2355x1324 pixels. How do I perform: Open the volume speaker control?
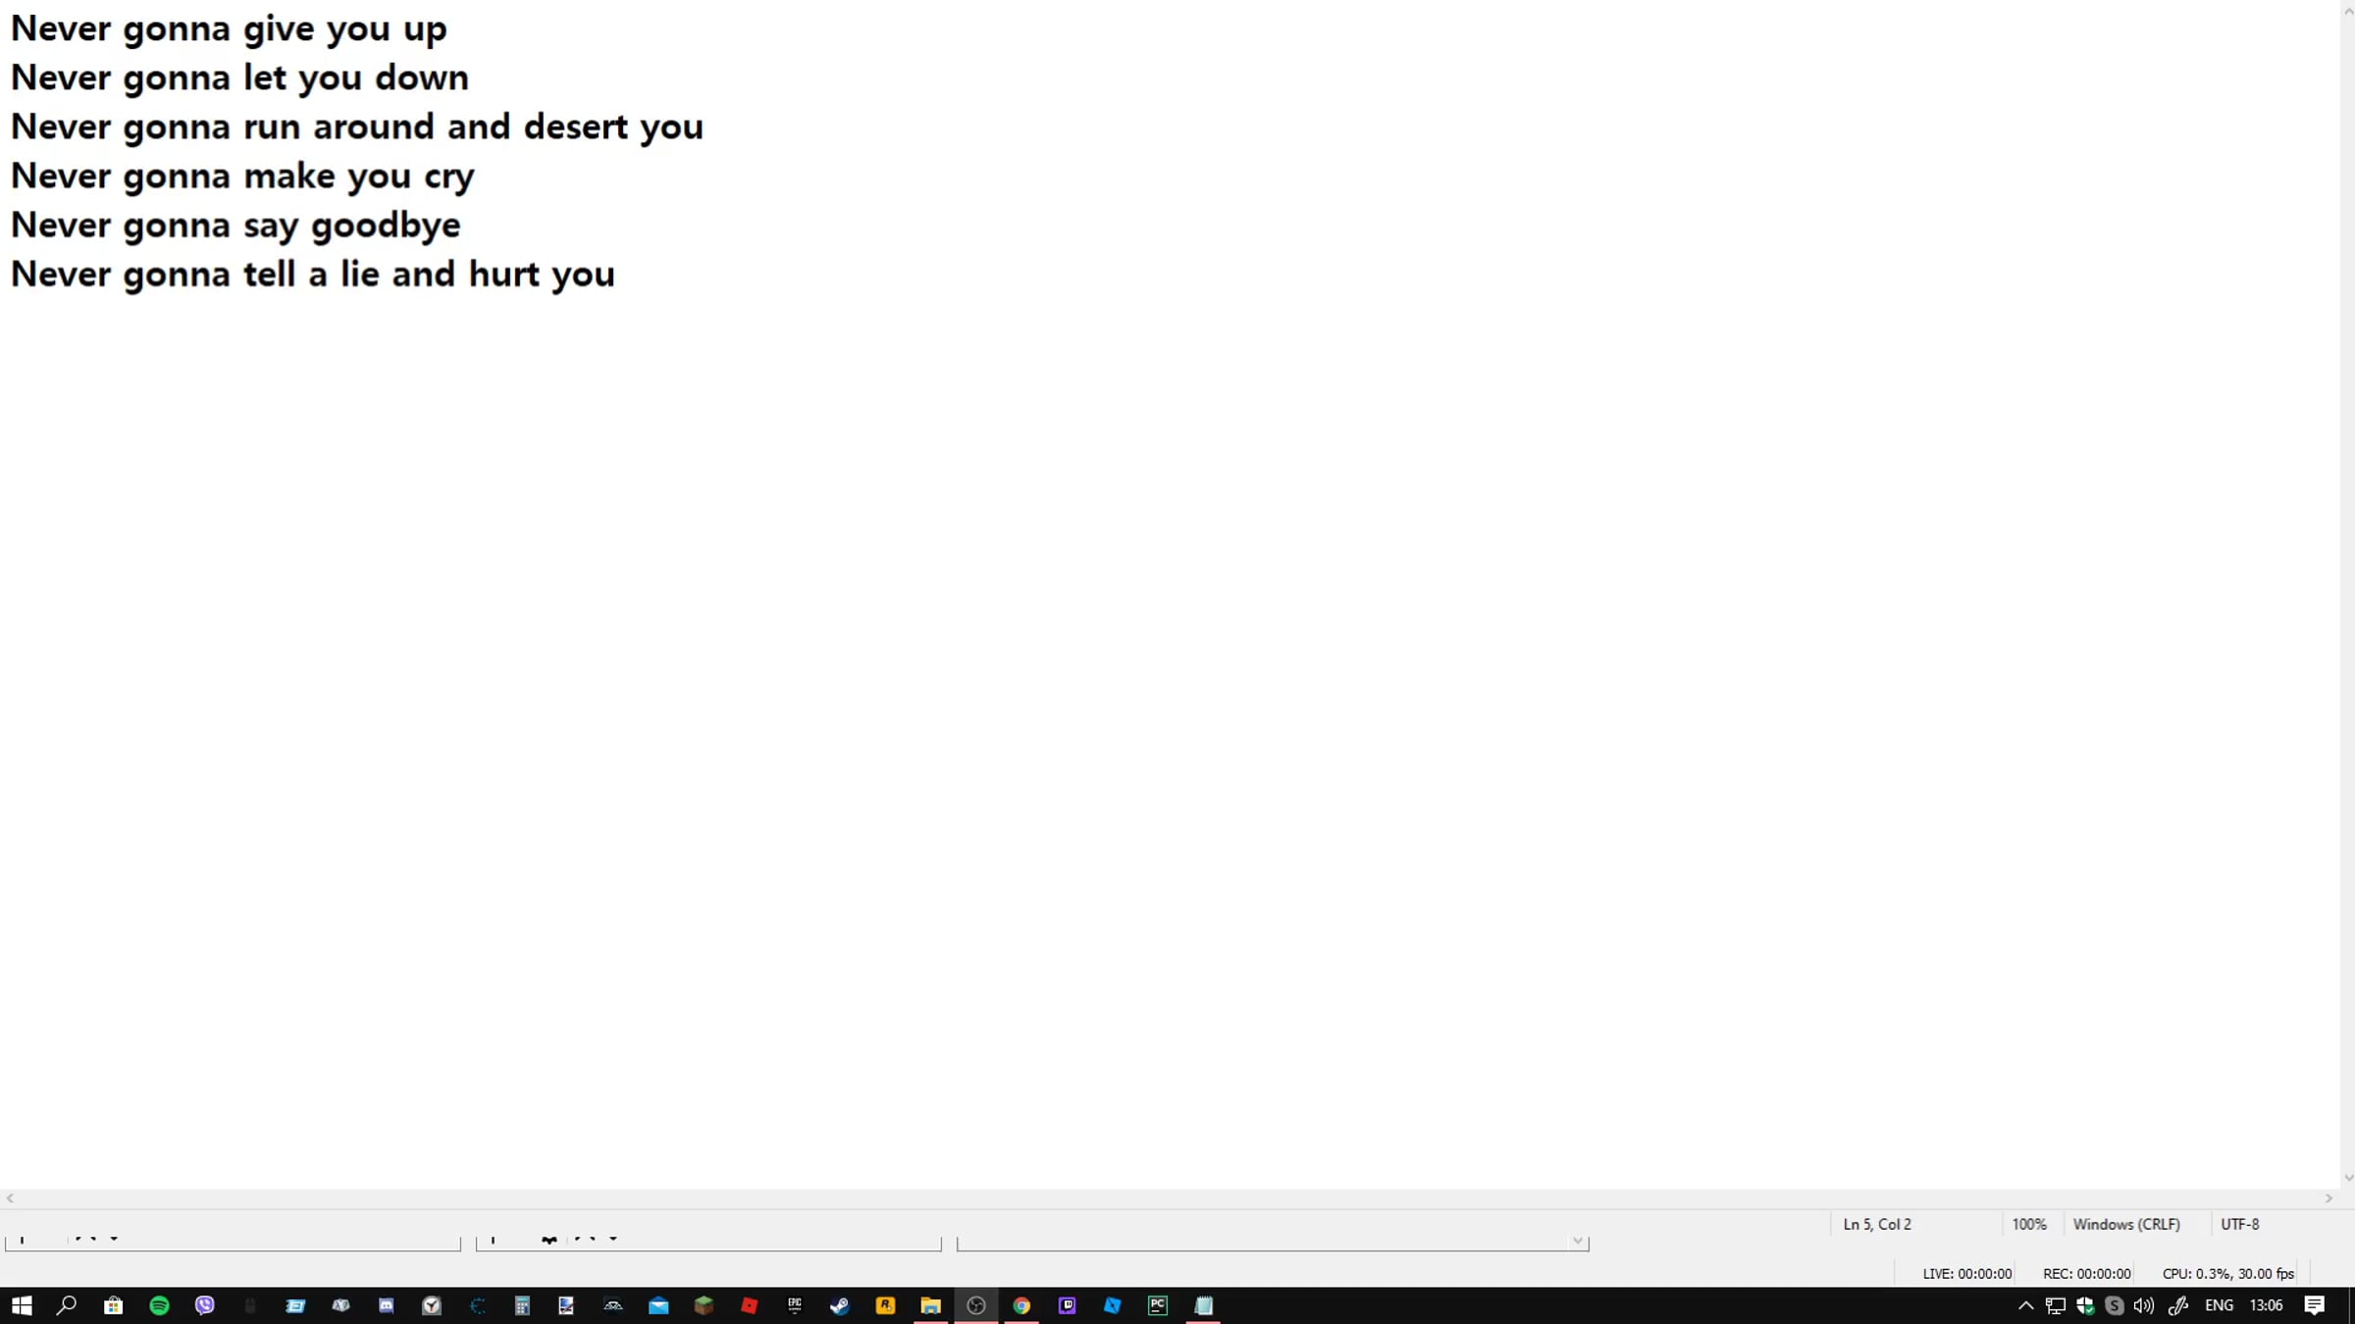(2144, 1305)
